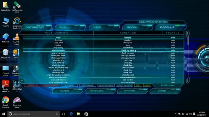209x117 pixels.
Task: Open the Yadav Patle desktop folder
Action: pyautogui.click(x=6, y=6)
